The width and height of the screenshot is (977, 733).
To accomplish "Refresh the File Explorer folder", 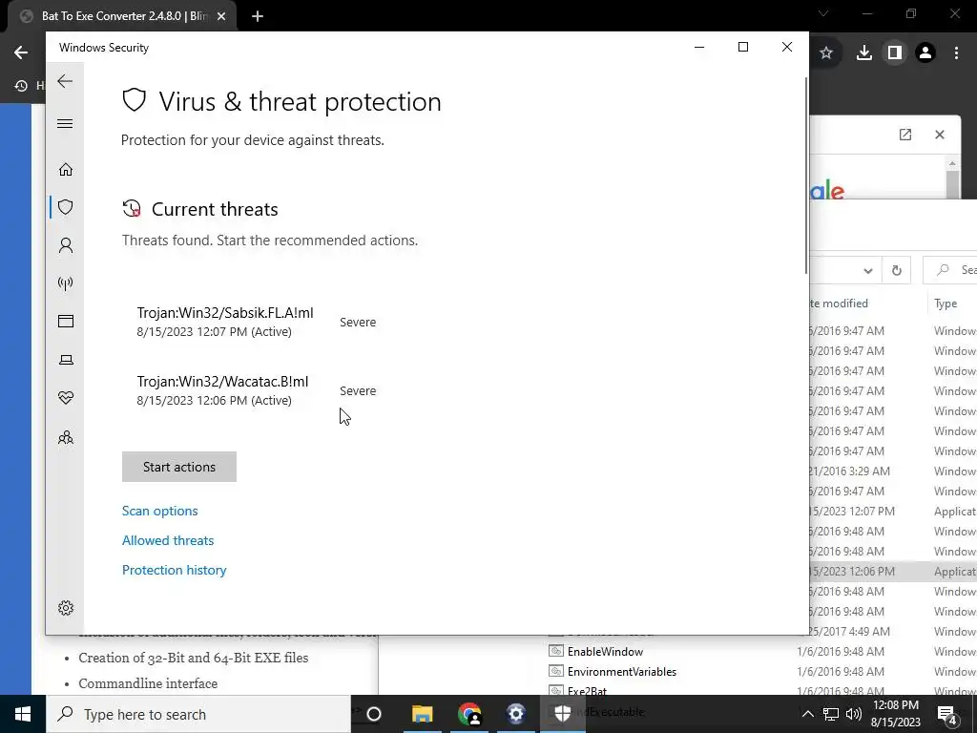I will tap(897, 270).
